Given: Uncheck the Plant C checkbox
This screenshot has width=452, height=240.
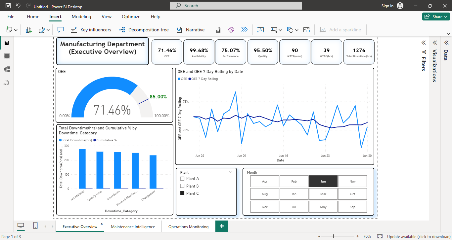Looking at the screenshot, I should coord(182,193).
